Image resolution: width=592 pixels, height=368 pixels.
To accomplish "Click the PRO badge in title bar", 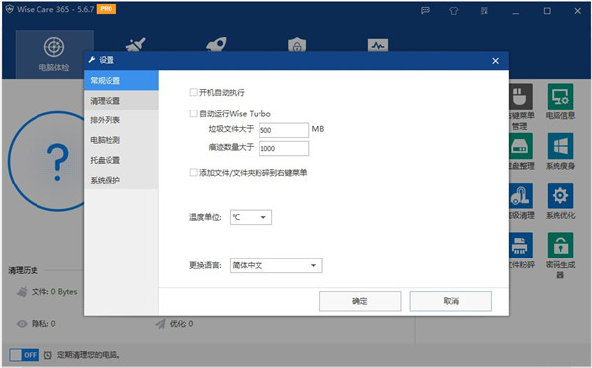I will (x=107, y=9).
